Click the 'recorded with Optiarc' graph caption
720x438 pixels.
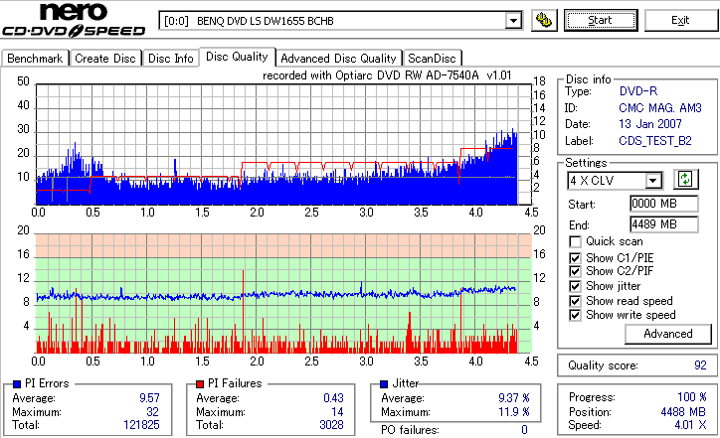click(387, 75)
